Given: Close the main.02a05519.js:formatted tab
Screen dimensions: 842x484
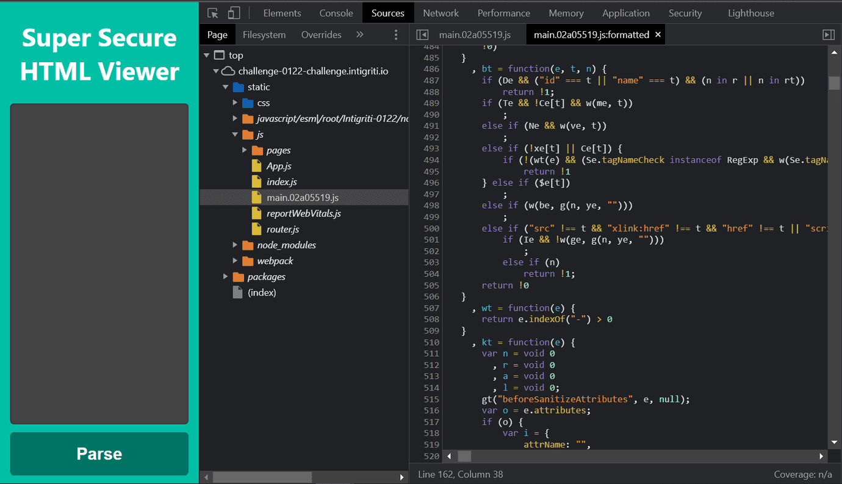Looking at the screenshot, I should click(658, 35).
